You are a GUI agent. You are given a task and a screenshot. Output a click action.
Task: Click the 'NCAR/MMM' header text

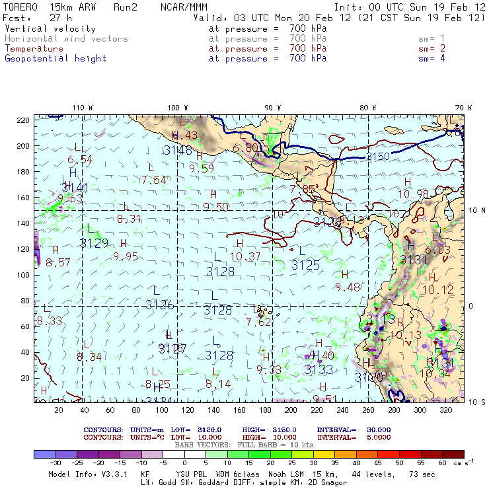(184, 7)
